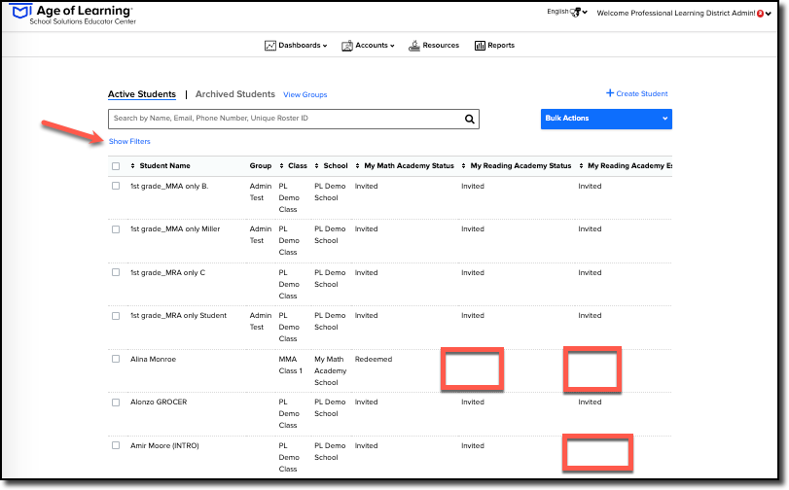Sort by Class column arrows
The height and width of the screenshot is (490, 789).
pyautogui.click(x=282, y=166)
